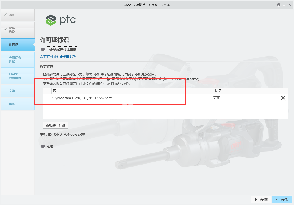Remove the PTC_D_SSQ.dat license source
294x205 pixels.
[283, 98]
